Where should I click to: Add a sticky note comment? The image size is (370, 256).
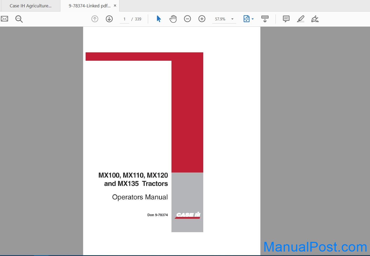(286, 19)
